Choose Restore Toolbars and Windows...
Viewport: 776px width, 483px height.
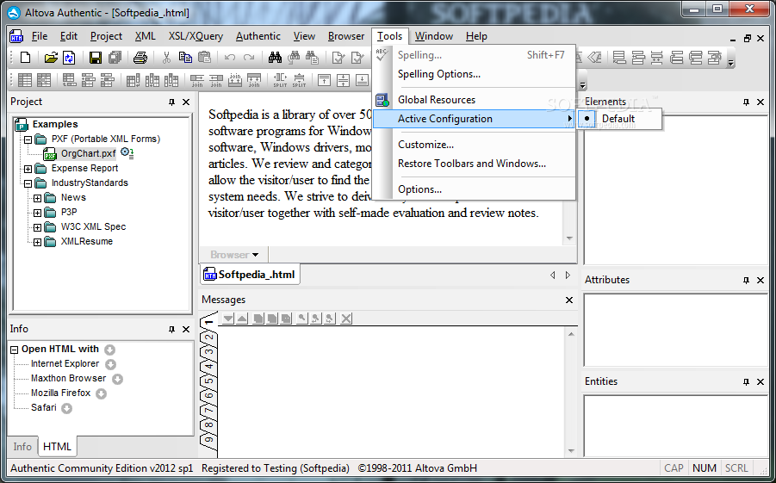[474, 164]
